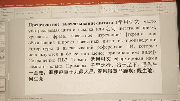
Task: Click the decrease font size icon
Action: (46, 9)
